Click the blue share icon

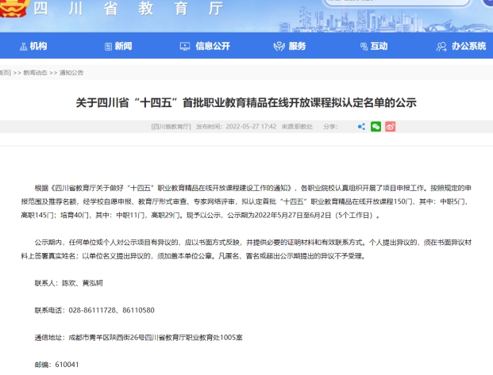click(362, 126)
